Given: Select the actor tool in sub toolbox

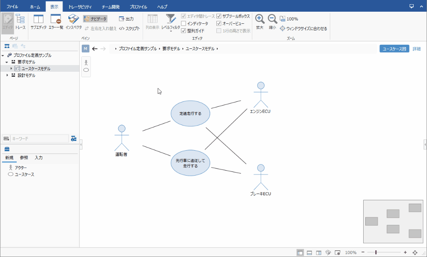Looking at the screenshot, I should click(x=86, y=62).
